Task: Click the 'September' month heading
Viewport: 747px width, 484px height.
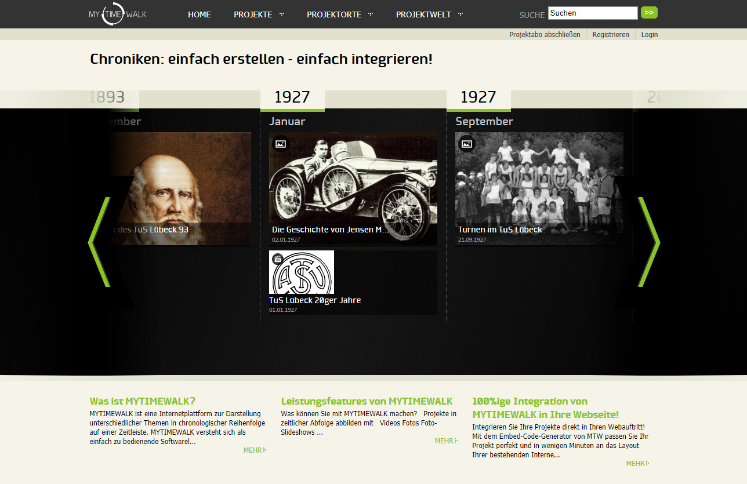Action: (x=484, y=122)
